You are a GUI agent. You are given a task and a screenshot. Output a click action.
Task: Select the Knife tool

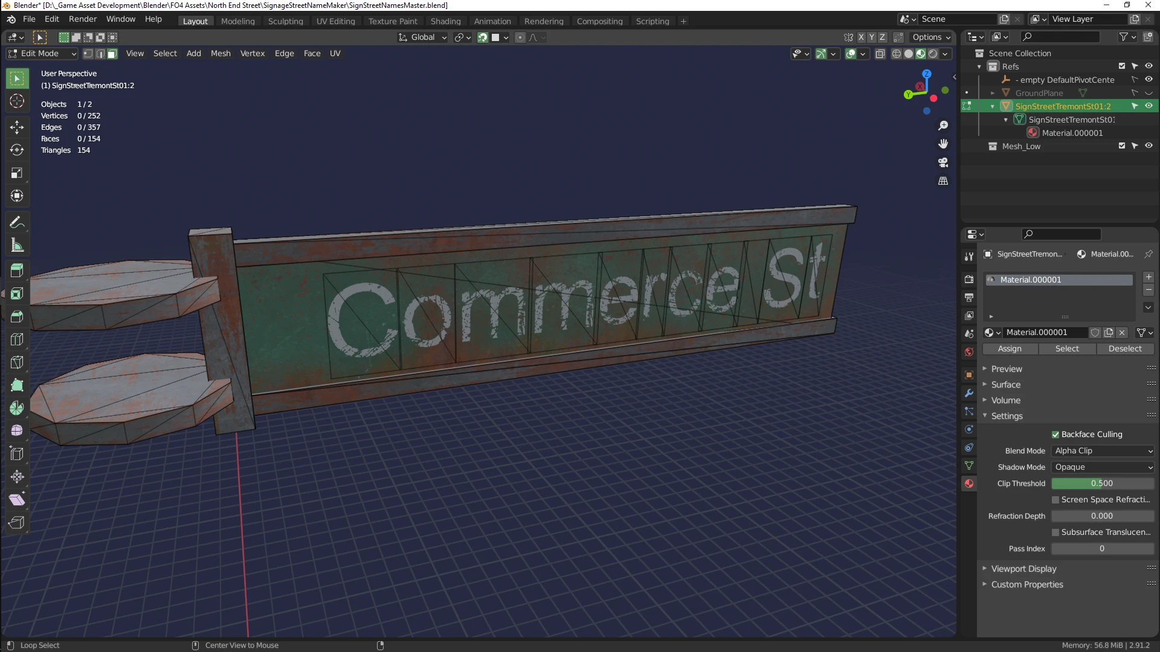coord(17,362)
